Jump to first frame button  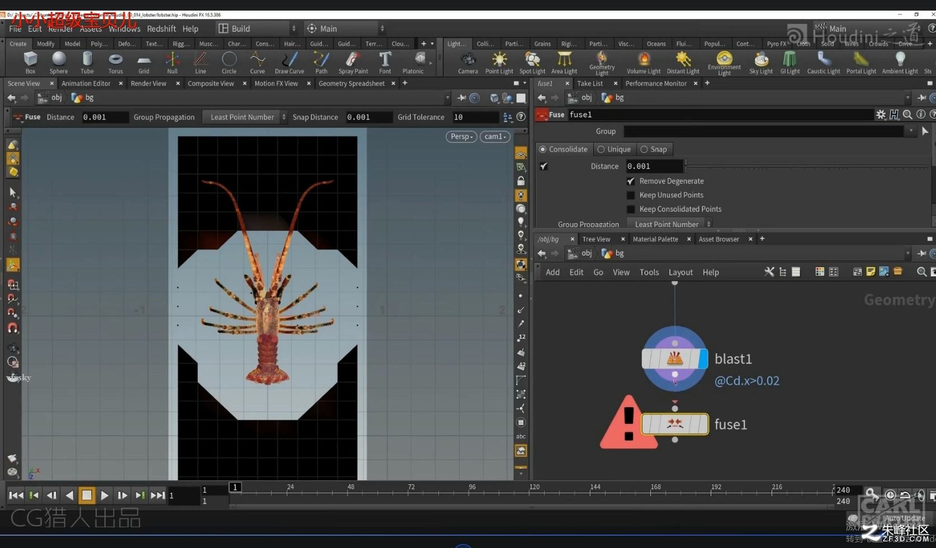coord(16,495)
